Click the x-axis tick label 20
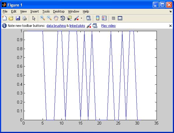The width and height of the screenshot is (174, 133). [99, 123]
